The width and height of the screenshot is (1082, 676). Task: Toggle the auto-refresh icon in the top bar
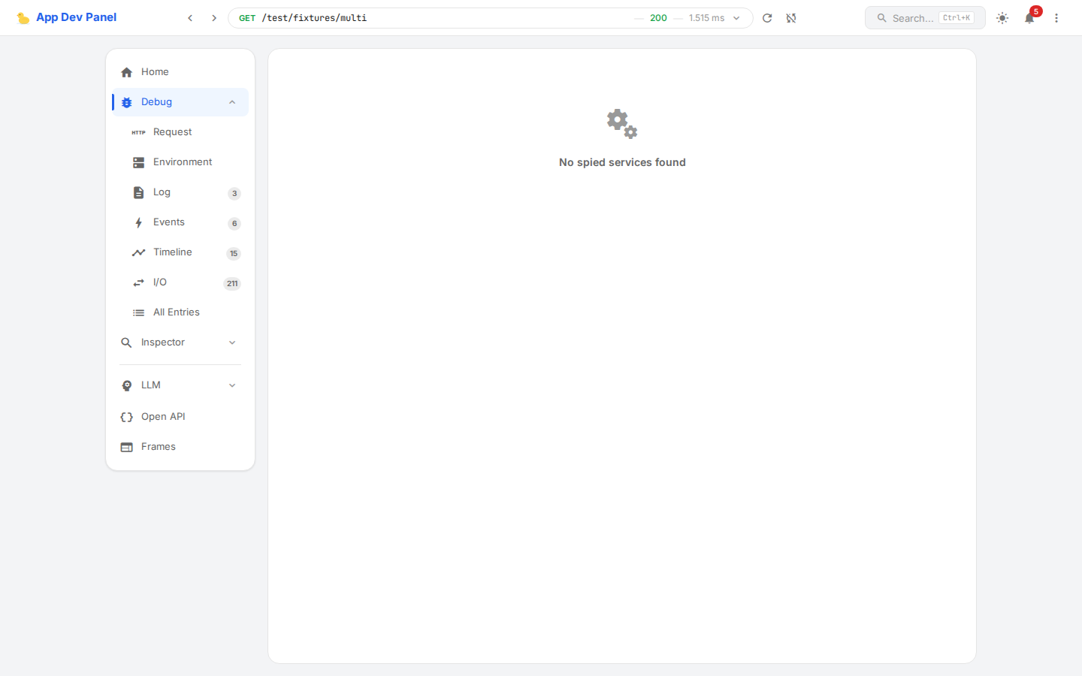pyautogui.click(x=791, y=18)
